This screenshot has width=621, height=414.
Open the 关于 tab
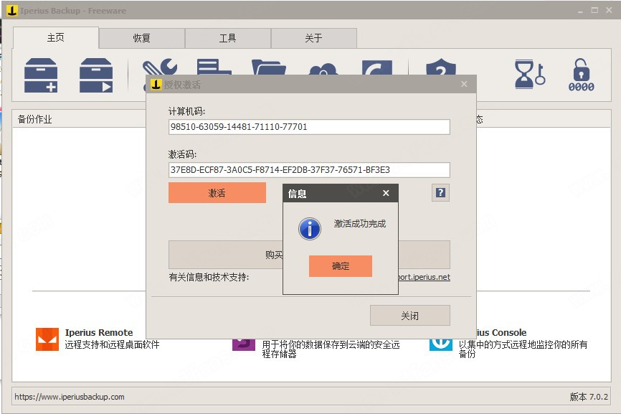(x=313, y=38)
